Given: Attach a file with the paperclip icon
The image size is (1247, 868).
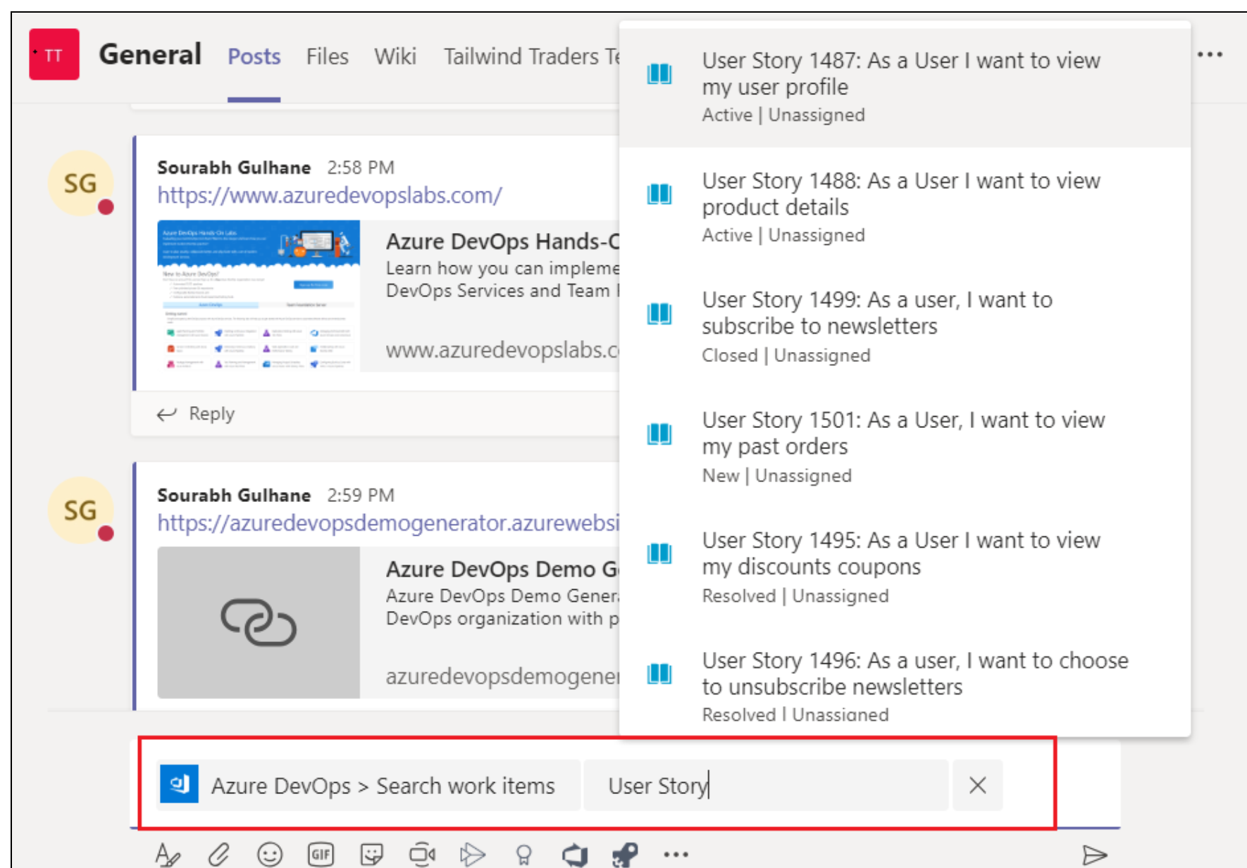Looking at the screenshot, I should [219, 855].
